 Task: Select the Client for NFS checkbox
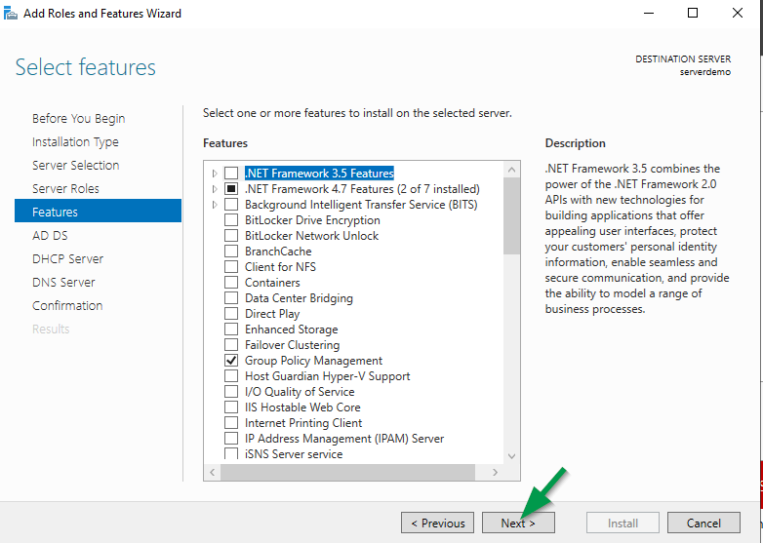[231, 267]
